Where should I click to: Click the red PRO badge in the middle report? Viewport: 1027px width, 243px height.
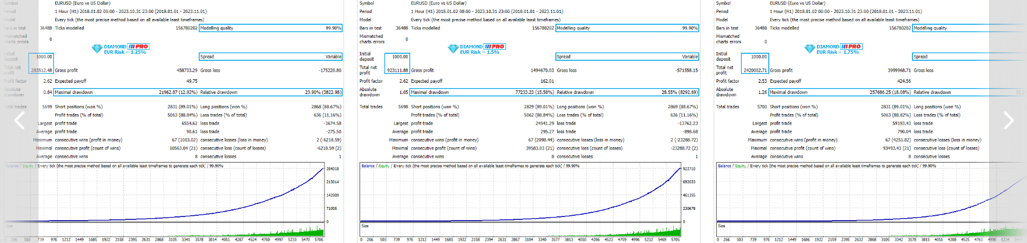pyautogui.click(x=494, y=46)
